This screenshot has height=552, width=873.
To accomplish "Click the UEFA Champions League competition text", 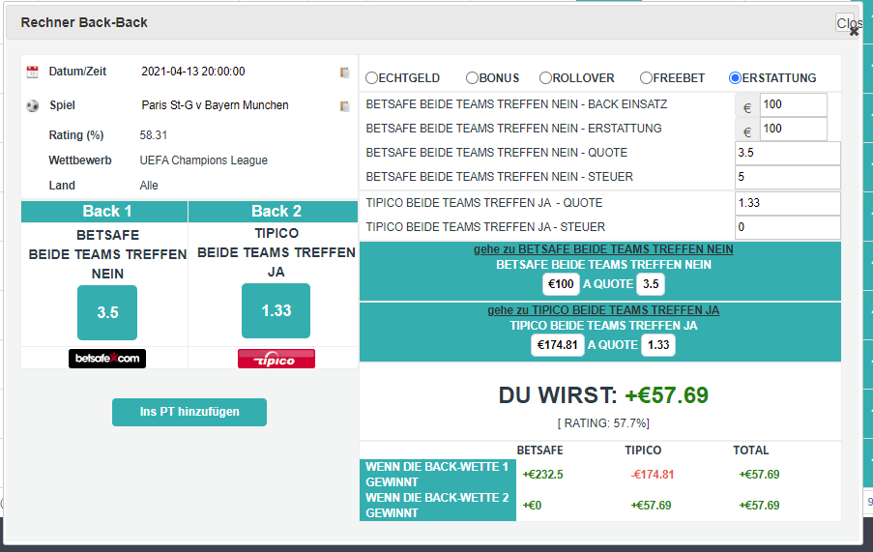I will click(203, 160).
